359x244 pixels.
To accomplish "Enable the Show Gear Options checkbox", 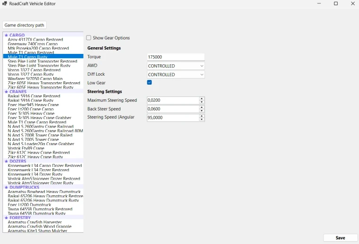I will pyautogui.click(x=89, y=38).
